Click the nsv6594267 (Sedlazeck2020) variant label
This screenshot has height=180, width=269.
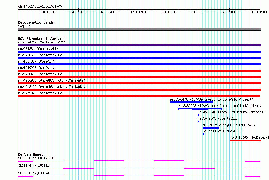[x=42, y=42]
